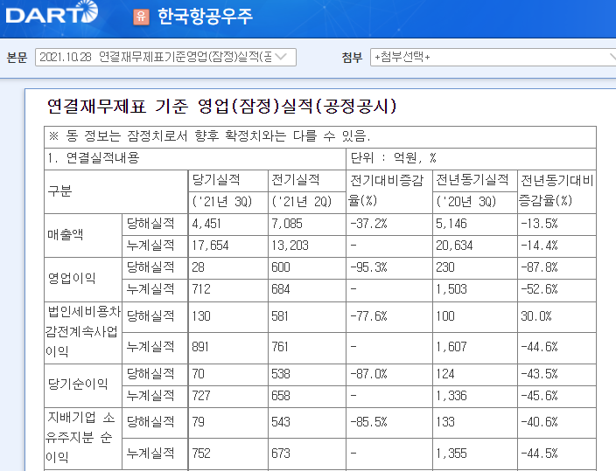This screenshot has height=471, width=616.
Task: Click the company name 한국항공우주
Action: 205,17
